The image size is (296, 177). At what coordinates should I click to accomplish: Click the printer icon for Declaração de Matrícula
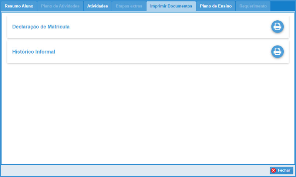277,27
